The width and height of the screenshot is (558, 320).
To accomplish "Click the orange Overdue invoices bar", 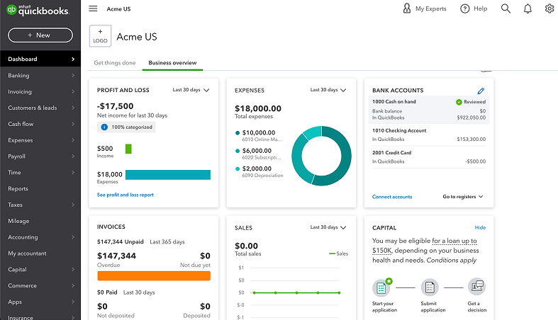I will [x=154, y=276].
